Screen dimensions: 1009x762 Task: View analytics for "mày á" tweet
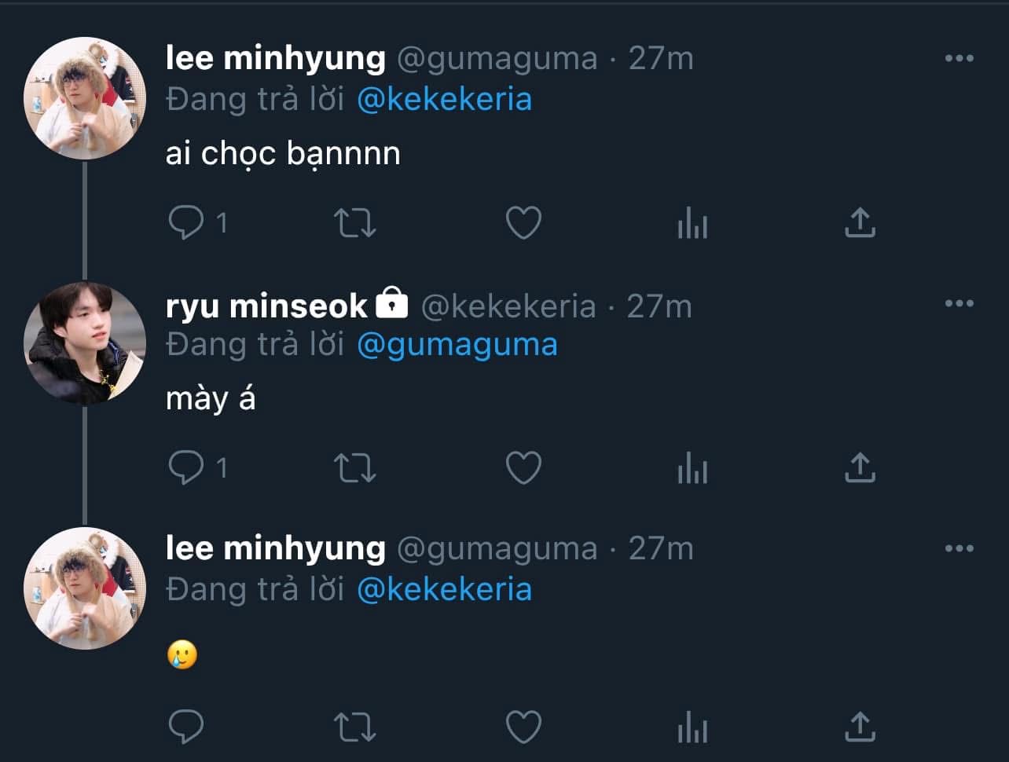[x=692, y=469]
